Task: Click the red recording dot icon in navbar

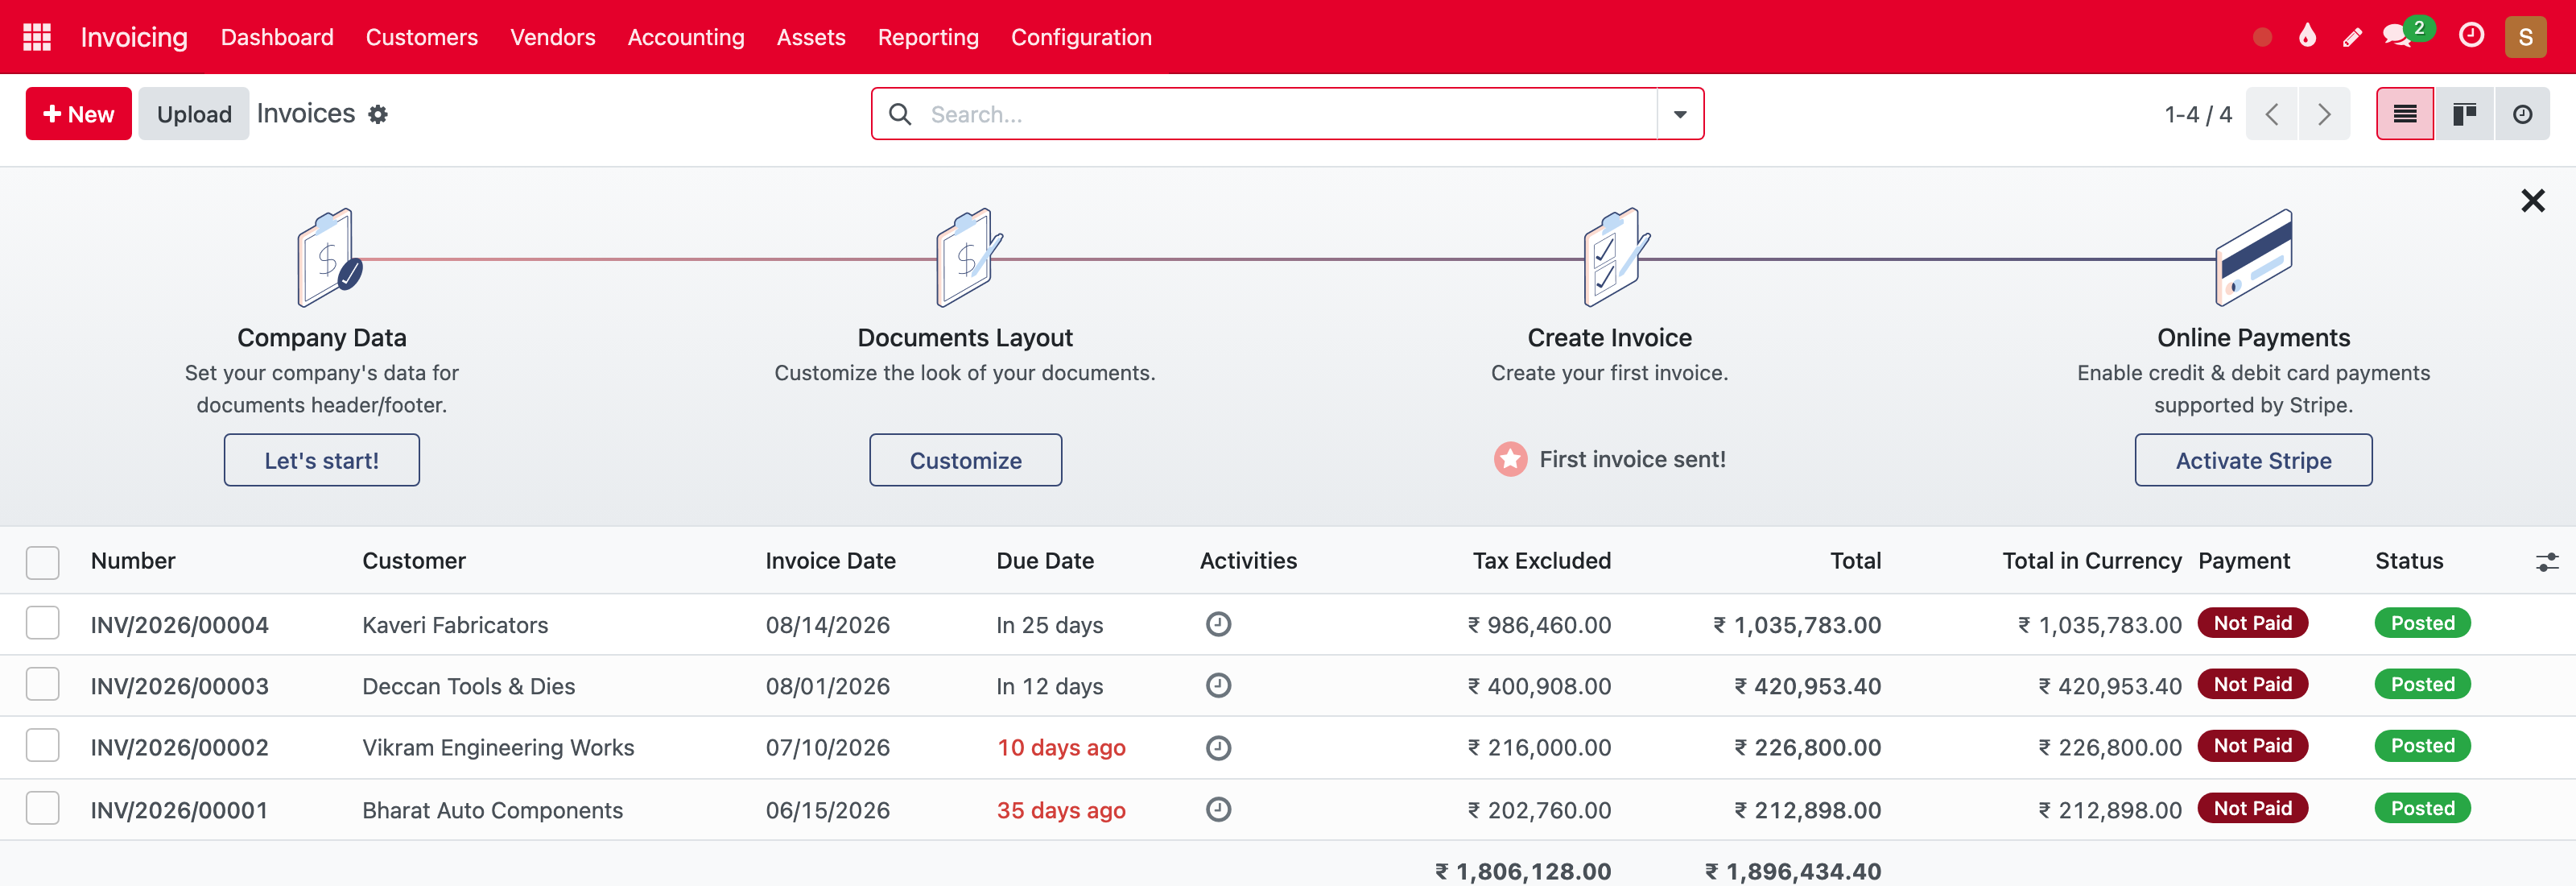Action: [2262, 37]
